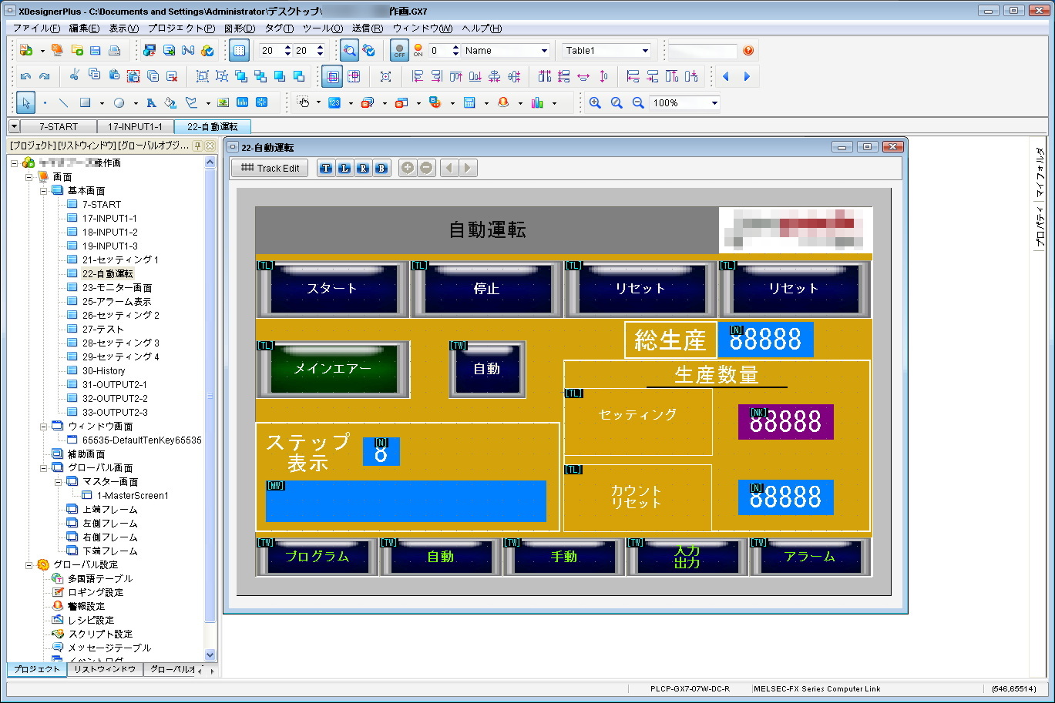Image resolution: width=1055 pixels, height=703 pixels.
Task: Click the Track Edit button
Action: pos(270,168)
